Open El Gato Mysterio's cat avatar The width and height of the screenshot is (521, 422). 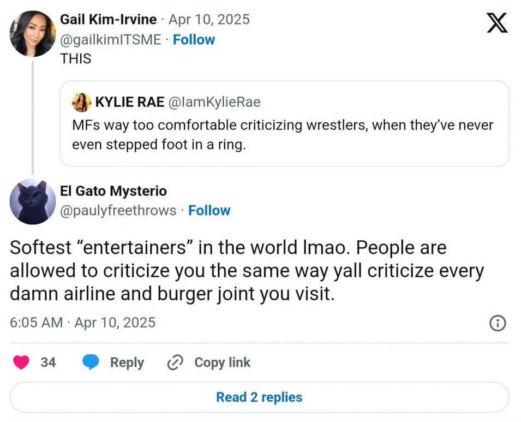pyautogui.click(x=33, y=201)
